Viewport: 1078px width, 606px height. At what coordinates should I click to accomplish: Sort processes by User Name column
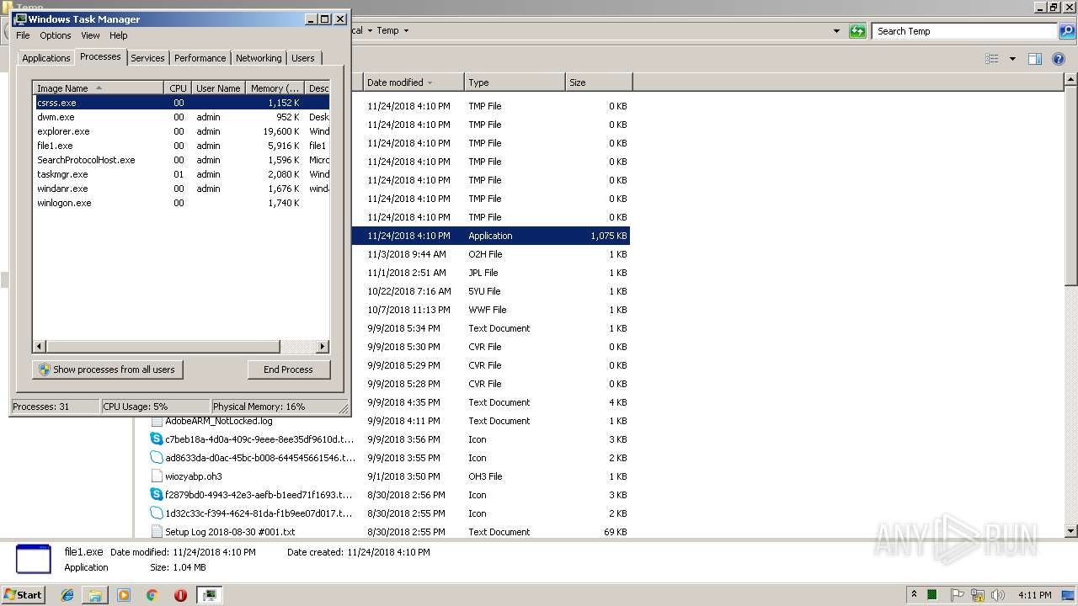point(218,88)
